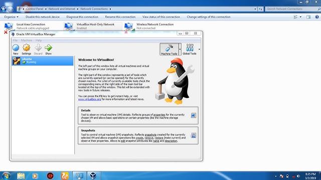Open the view options dropdown arrow
321x180 pixels.
[x=300, y=17]
